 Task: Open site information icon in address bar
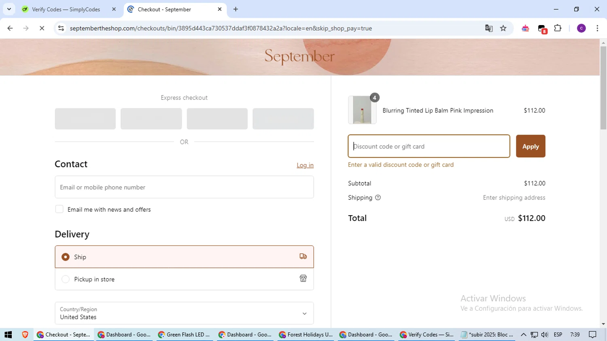tap(61, 28)
